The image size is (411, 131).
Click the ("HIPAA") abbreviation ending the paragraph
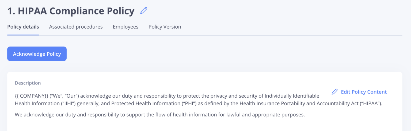(x=371, y=103)
